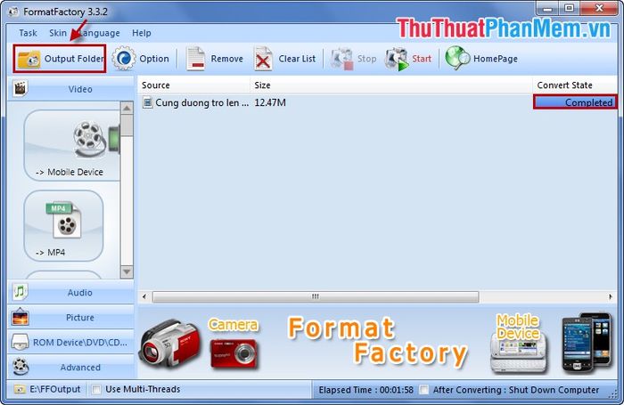
Task: Open the Help menu
Action: pyautogui.click(x=141, y=33)
